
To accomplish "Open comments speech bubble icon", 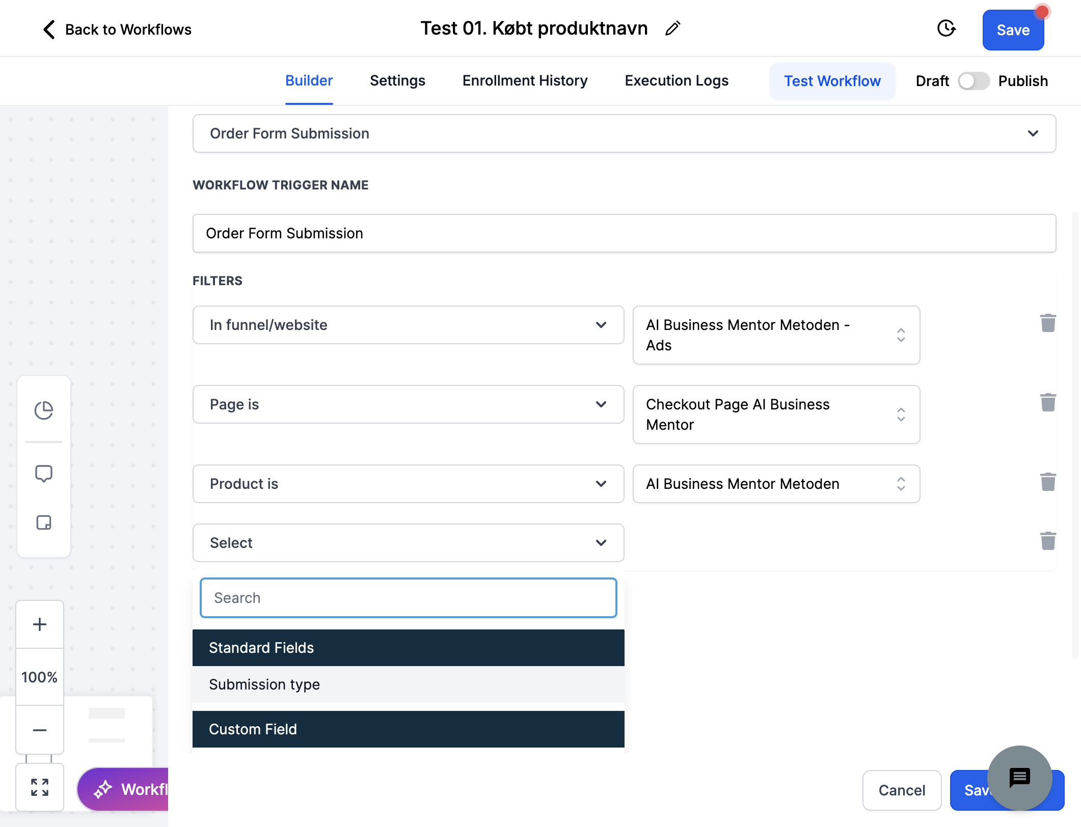I will click(x=44, y=474).
